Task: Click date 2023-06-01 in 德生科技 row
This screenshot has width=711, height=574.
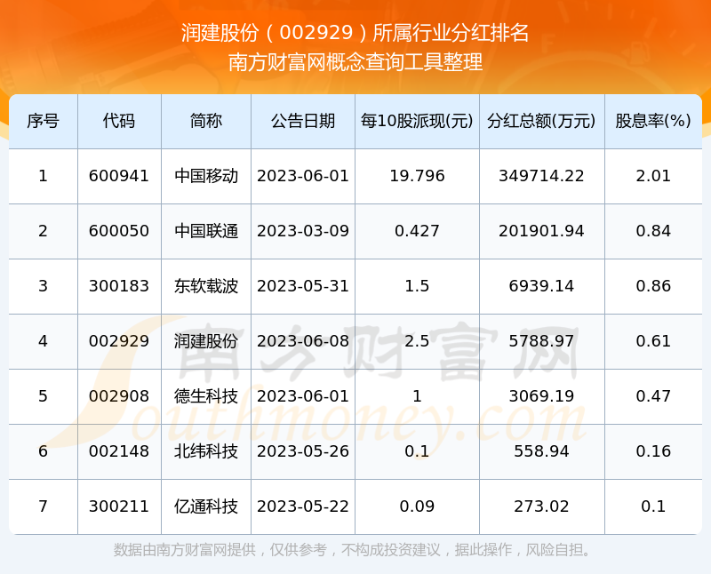Action: [x=303, y=396]
